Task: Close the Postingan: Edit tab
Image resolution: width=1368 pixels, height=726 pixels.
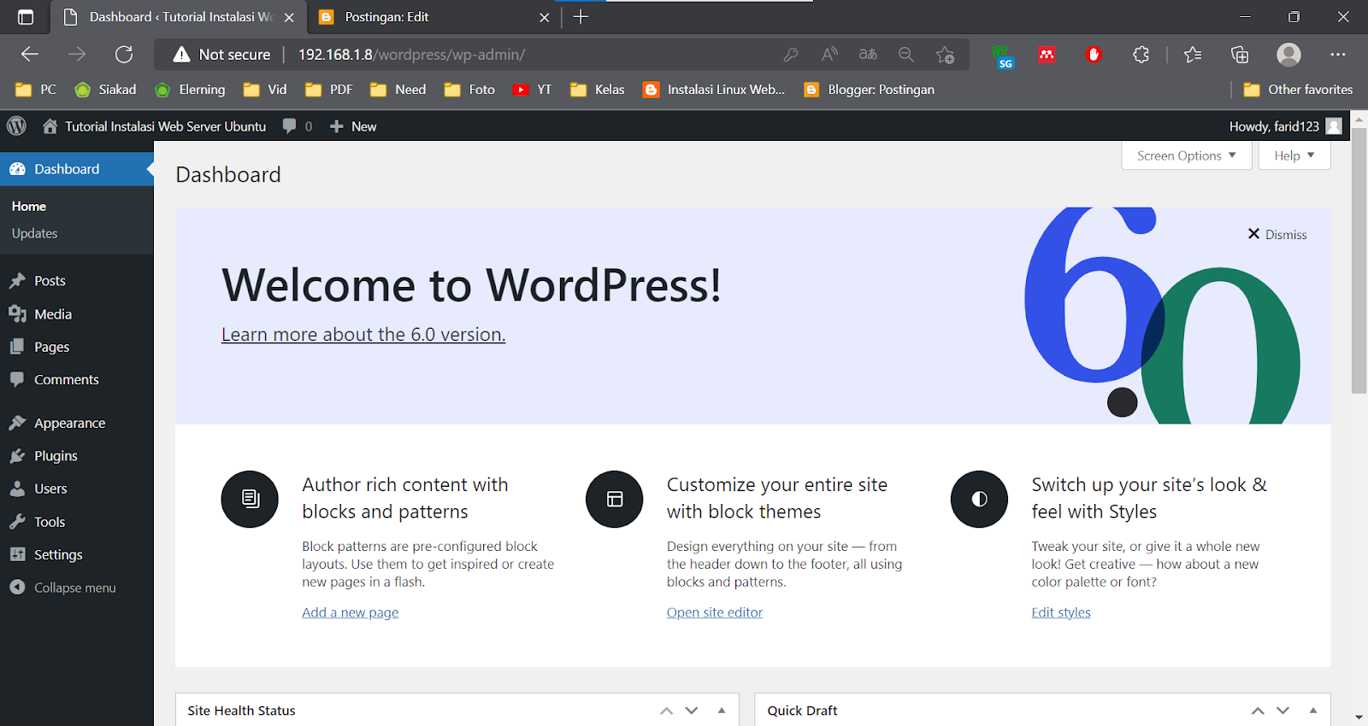Action: point(545,17)
